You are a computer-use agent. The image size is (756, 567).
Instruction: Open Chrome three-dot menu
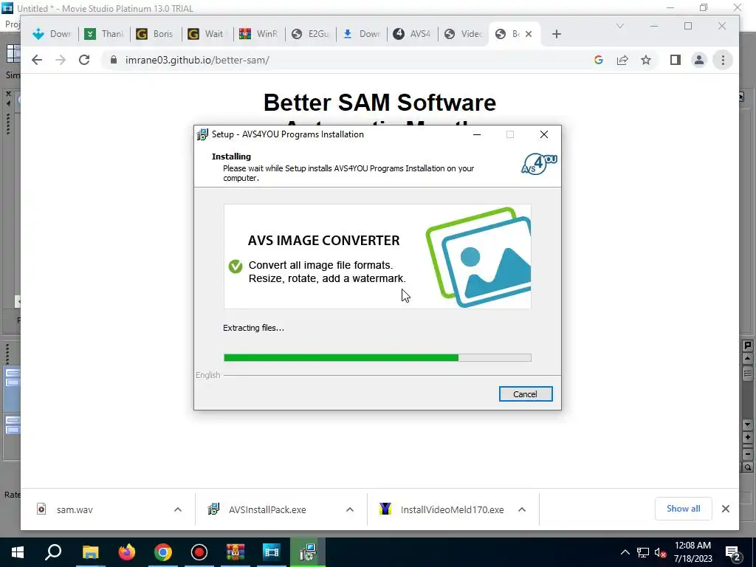[x=722, y=60]
